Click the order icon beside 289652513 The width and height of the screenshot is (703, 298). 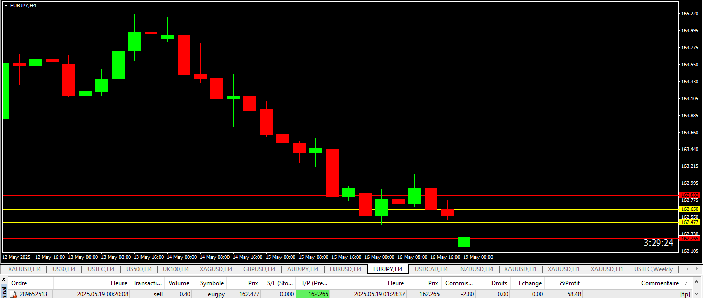[x=14, y=294]
